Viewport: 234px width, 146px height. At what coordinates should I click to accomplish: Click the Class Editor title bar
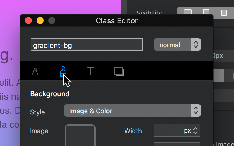(x=116, y=20)
